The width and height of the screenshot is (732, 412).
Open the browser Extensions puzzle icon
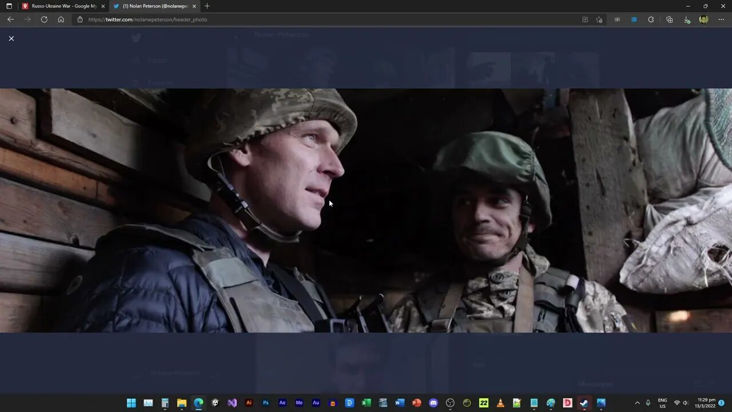(x=651, y=19)
